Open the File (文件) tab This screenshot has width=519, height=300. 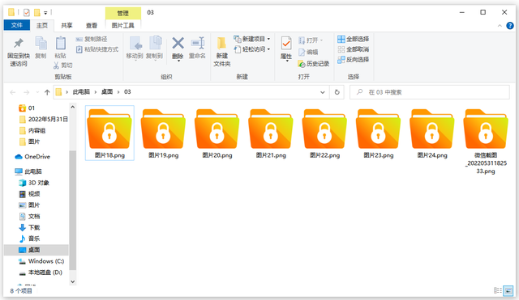tap(17, 25)
